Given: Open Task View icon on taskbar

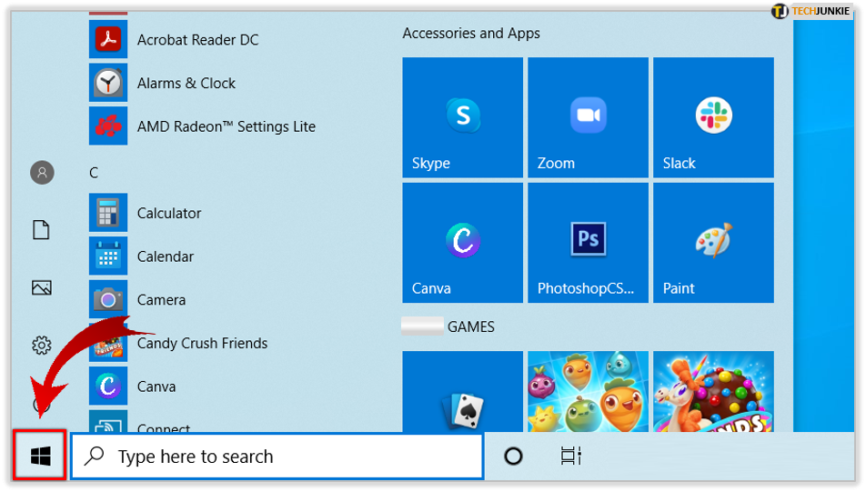Looking at the screenshot, I should [x=570, y=457].
